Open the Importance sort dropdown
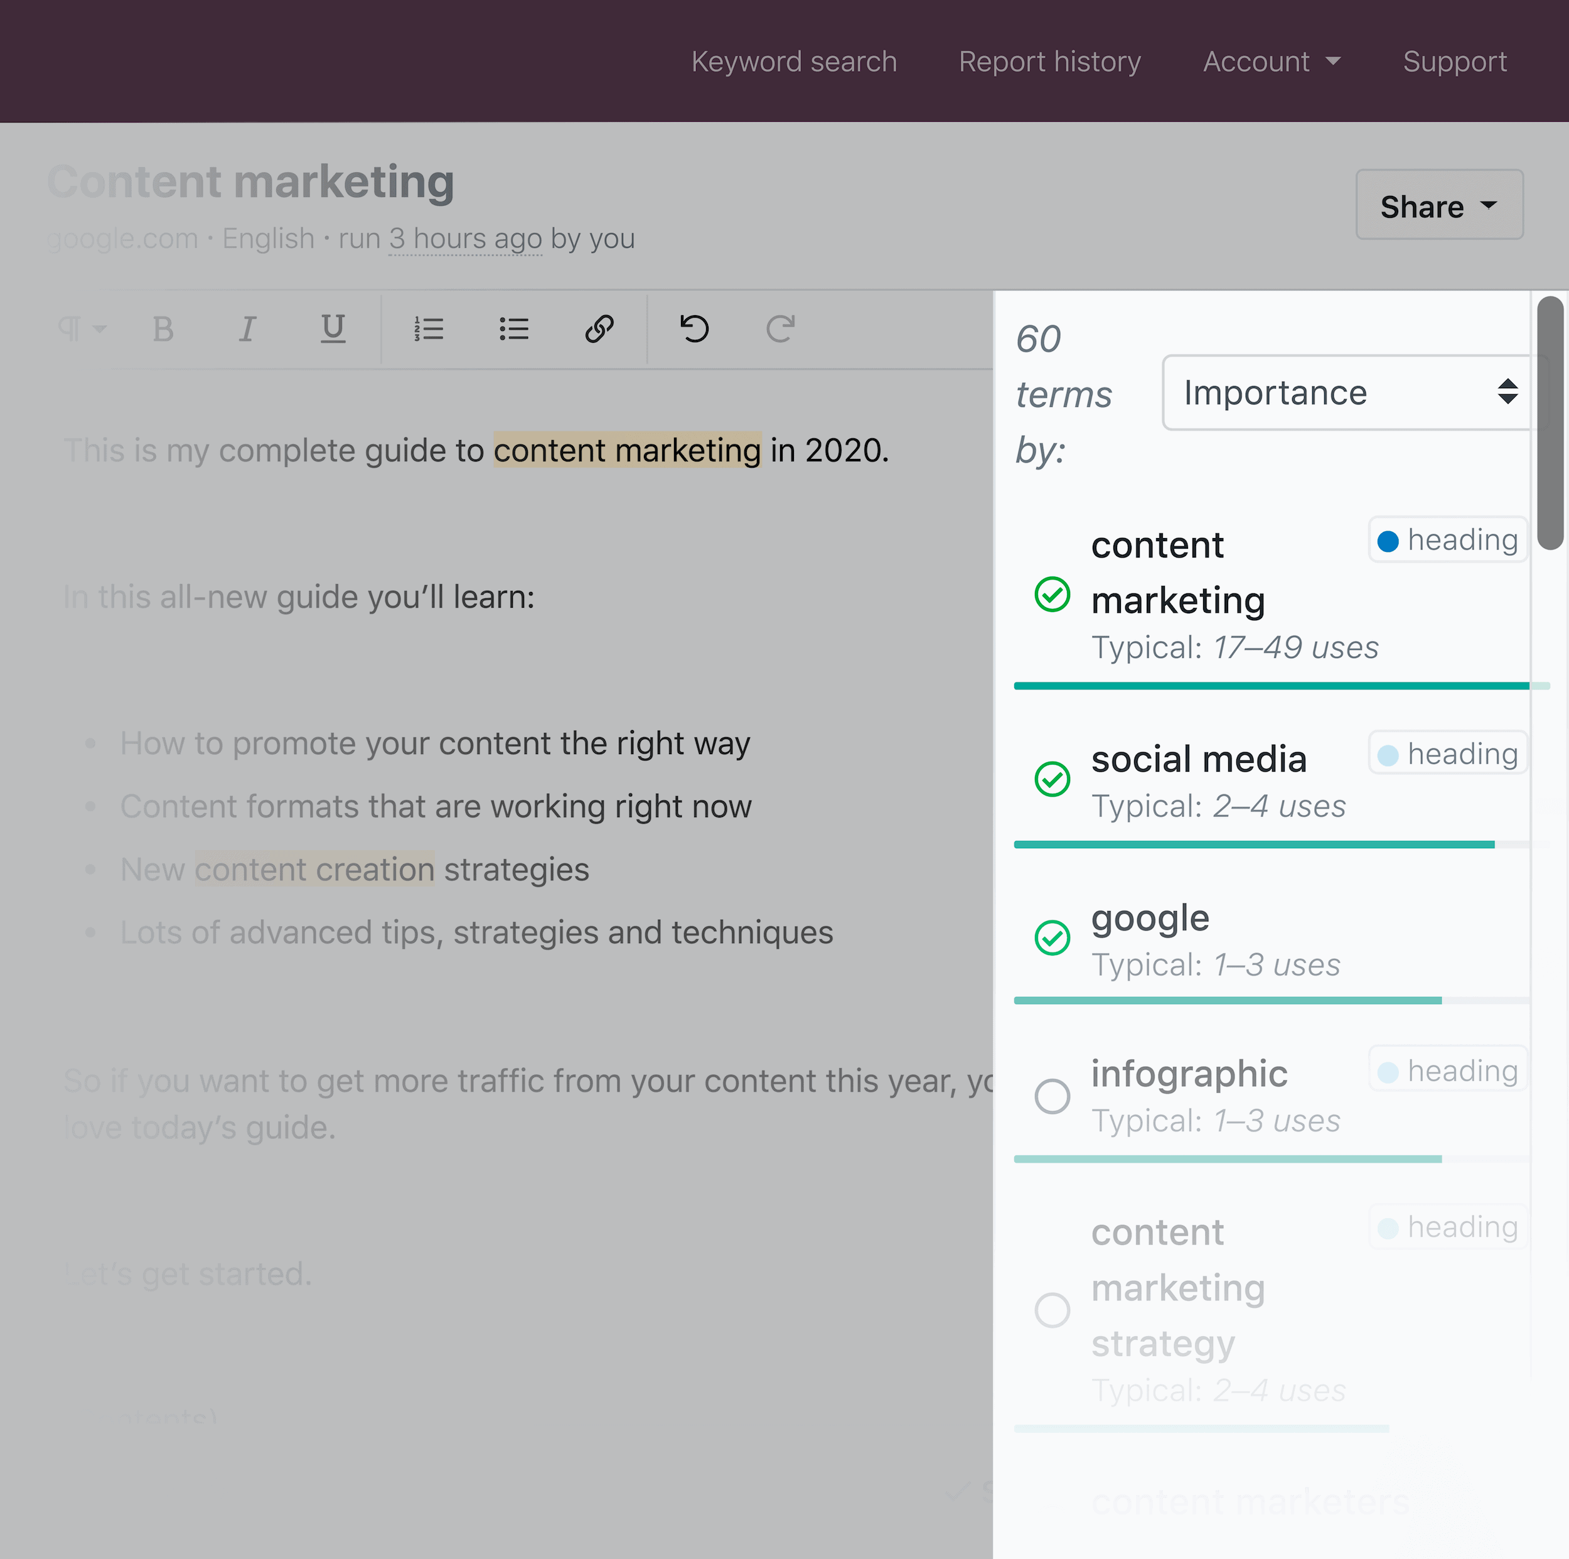This screenshot has width=1569, height=1559. (x=1348, y=392)
